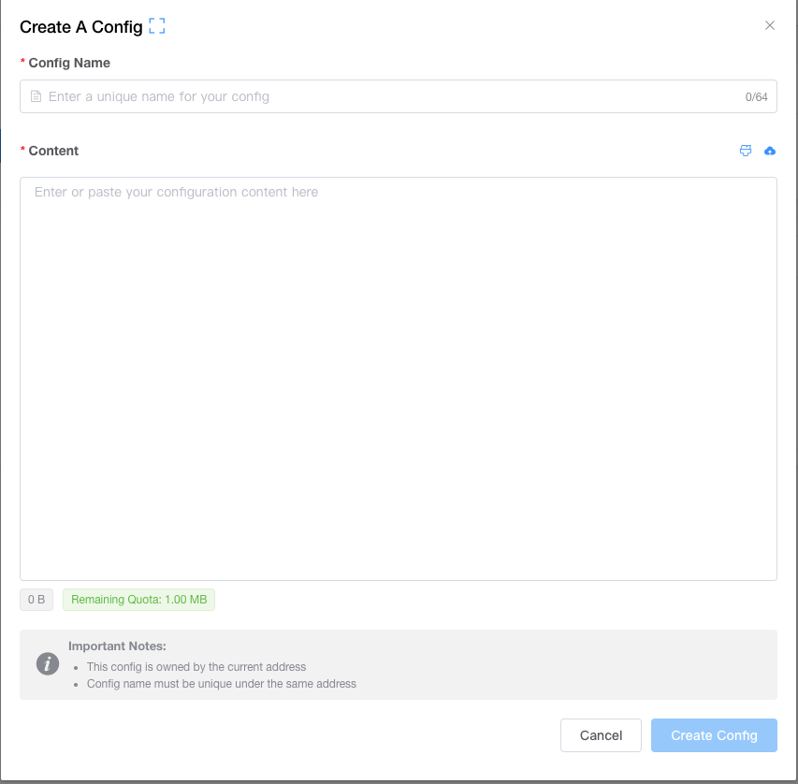Click the Content field label

coord(53,151)
